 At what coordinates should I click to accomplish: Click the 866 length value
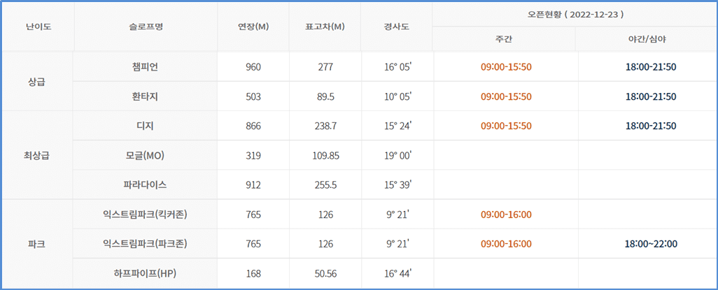pos(253,126)
